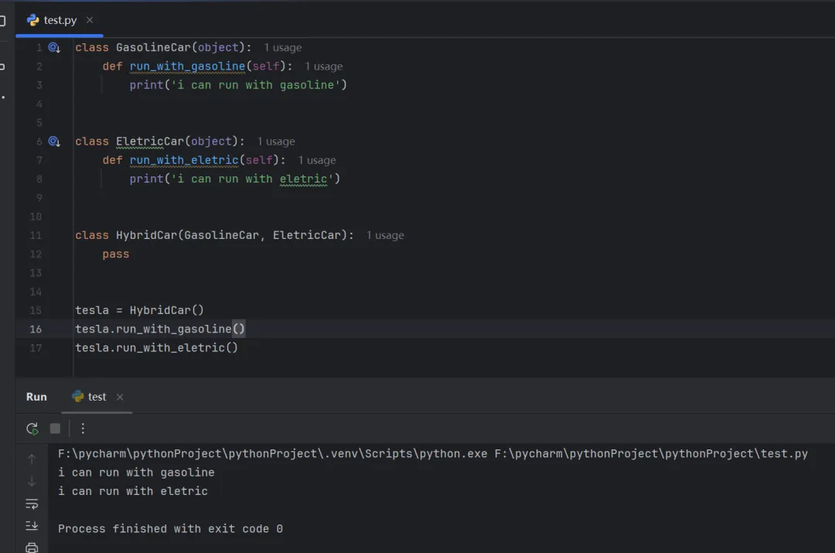
Task: Open the usage hint beside run_with_gasoline
Action: 324,67
